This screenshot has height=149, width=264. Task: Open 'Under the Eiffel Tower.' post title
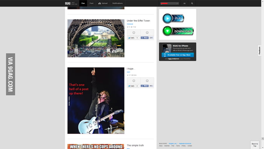pos(138,20)
